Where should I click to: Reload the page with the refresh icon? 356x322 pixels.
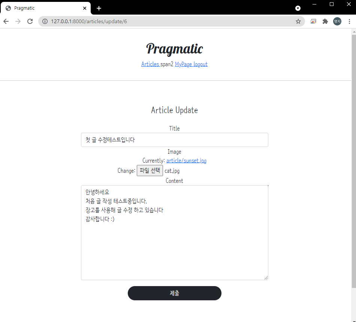30,21
